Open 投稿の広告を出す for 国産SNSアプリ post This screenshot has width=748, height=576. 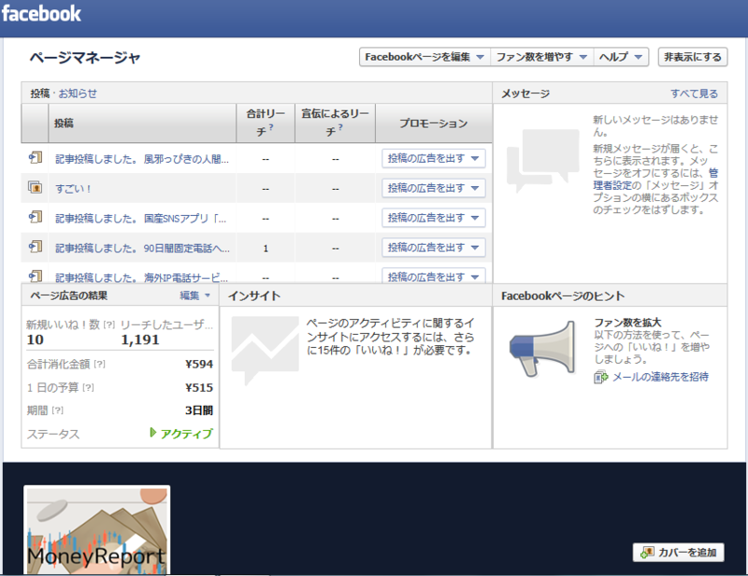[x=434, y=218]
